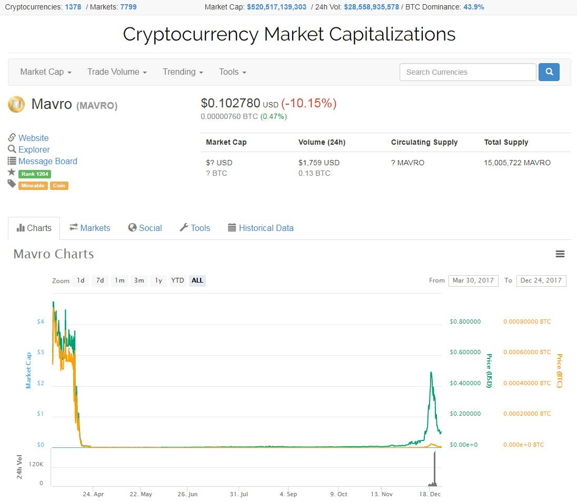Image resolution: width=577 pixels, height=502 pixels.
Task: Switch to the Markets tab
Action: pos(89,228)
